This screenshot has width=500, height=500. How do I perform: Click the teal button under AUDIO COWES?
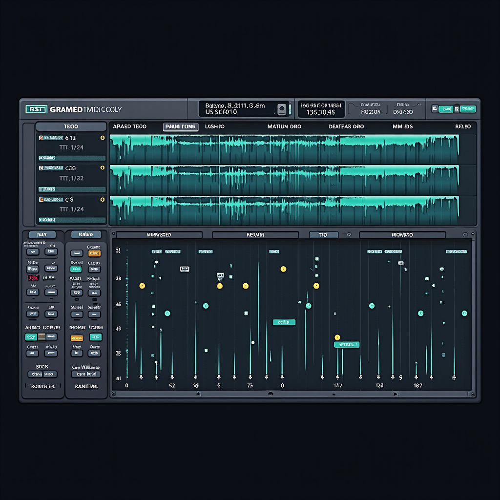click(x=32, y=337)
